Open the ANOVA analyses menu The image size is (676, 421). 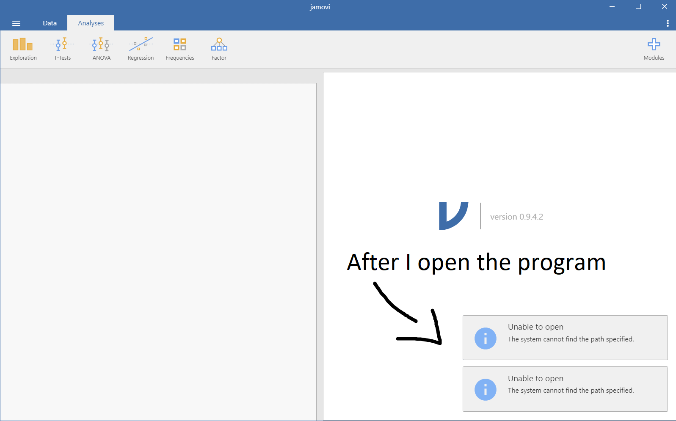click(102, 49)
